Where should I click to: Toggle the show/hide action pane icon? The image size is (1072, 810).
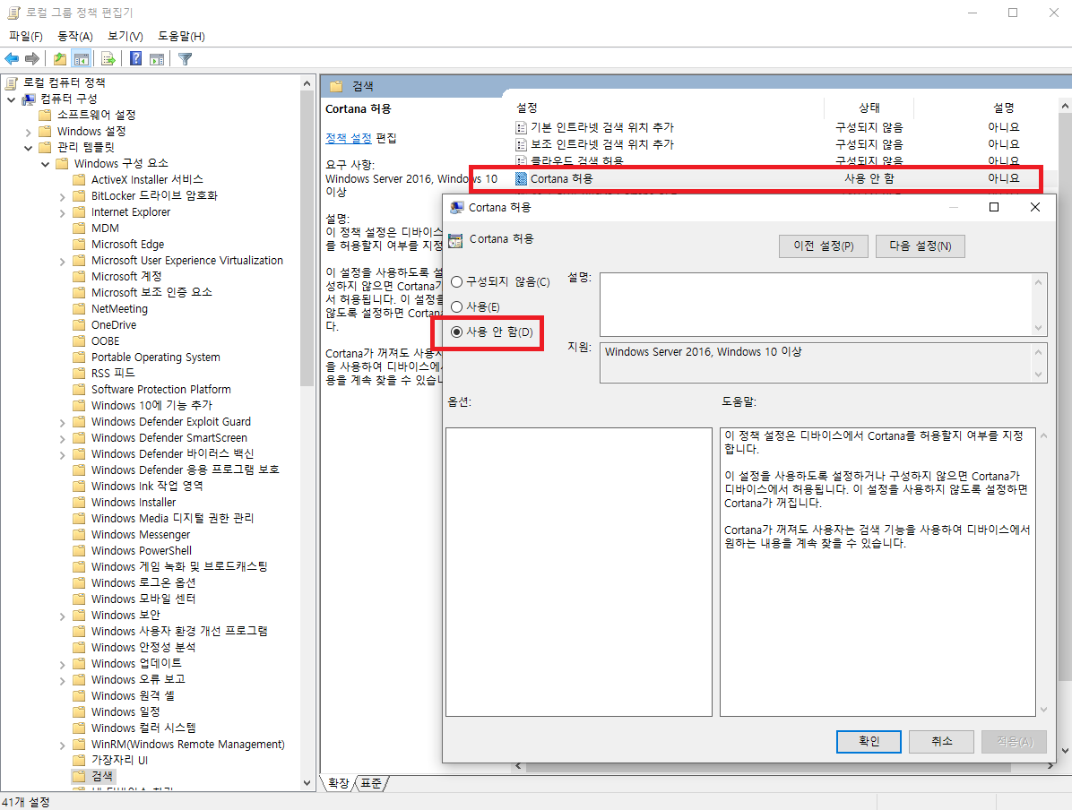coord(157,59)
